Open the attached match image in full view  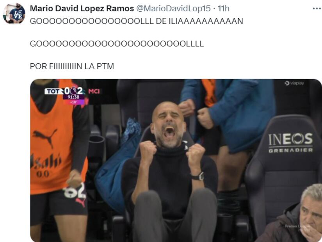pyautogui.click(x=176, y=160)
